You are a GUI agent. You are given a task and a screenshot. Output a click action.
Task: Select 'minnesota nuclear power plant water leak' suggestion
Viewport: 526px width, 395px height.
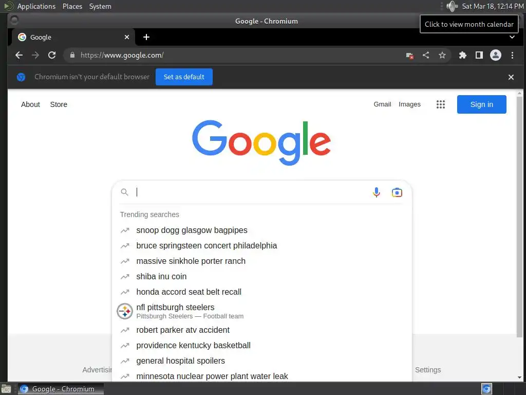tap(261, 376)
